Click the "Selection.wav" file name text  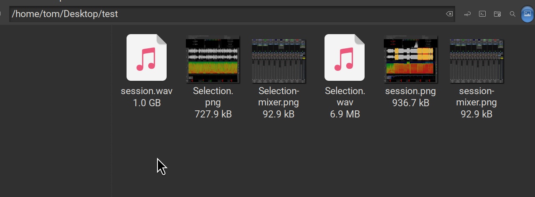tap(345, 97)
